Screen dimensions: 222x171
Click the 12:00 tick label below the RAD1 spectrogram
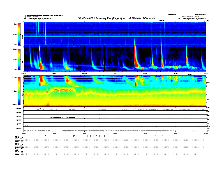coord(115,73)
